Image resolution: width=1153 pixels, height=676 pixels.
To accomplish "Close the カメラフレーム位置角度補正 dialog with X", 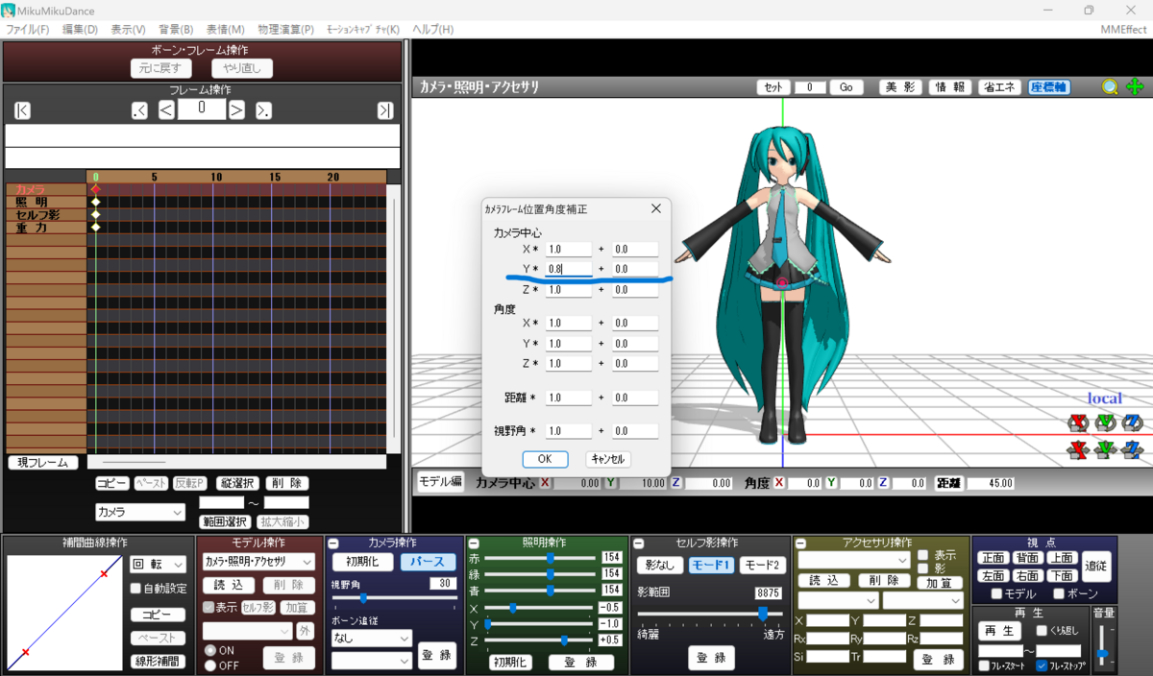I will pyautogui.click(x=655, y=208).
